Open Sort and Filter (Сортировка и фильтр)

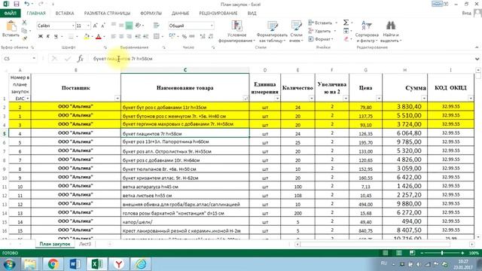click(x=367, y=32)
